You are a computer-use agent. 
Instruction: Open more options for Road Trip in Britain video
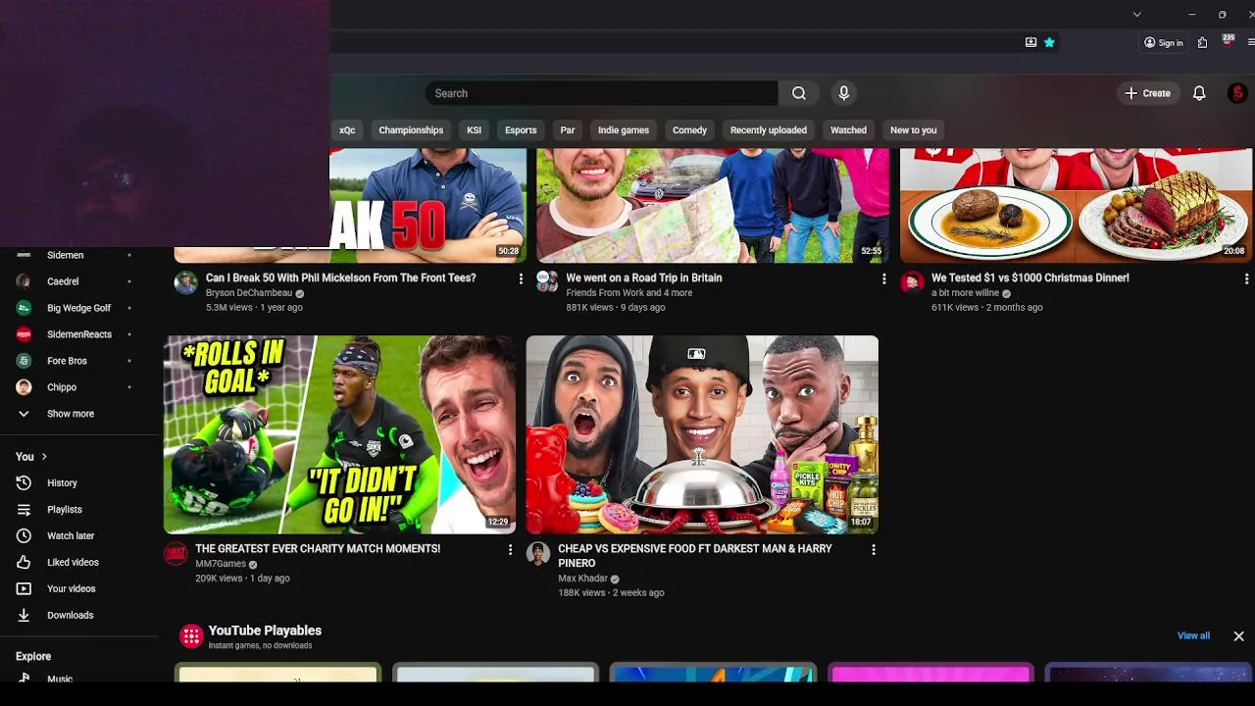(883, 279)
